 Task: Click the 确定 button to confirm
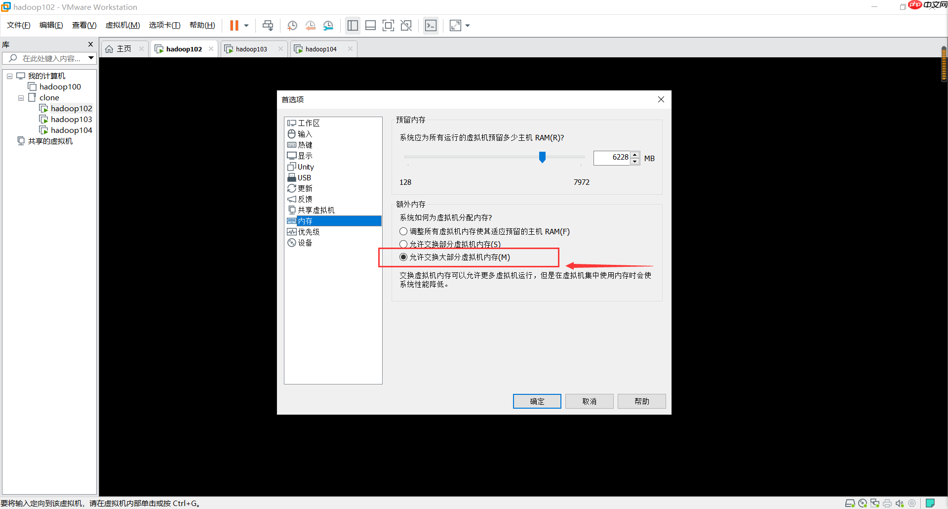pos(537,401)
